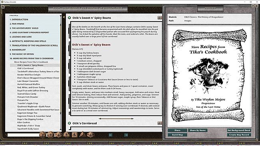260x146 pixels.
Task: Select Red, White, and Green Turkey entry
Action: (x=31, y=87)
